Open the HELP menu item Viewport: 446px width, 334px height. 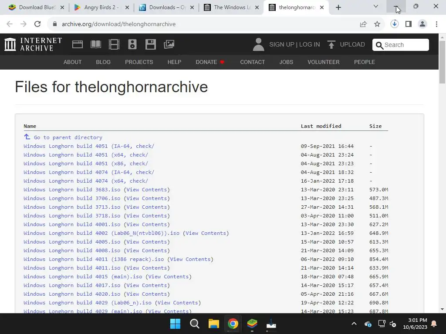[174, 62]
